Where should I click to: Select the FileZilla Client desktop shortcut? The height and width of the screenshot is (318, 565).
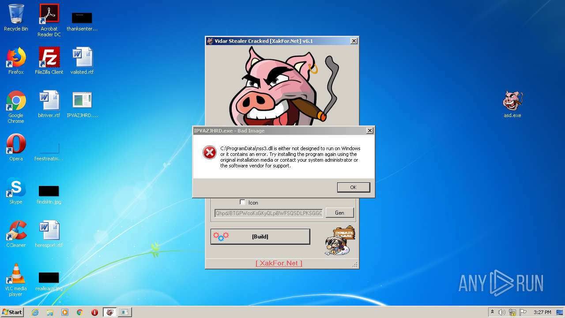[x=49, y=61]
